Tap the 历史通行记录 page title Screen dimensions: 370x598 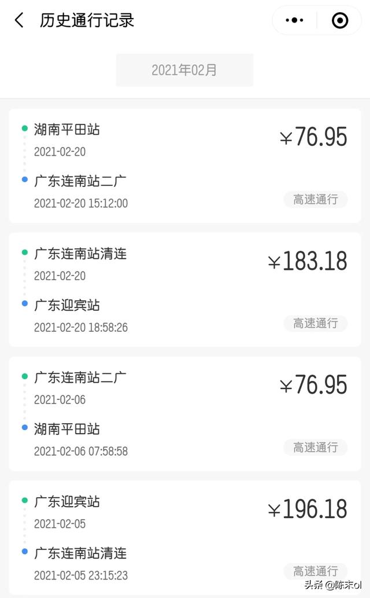(87, 21)
